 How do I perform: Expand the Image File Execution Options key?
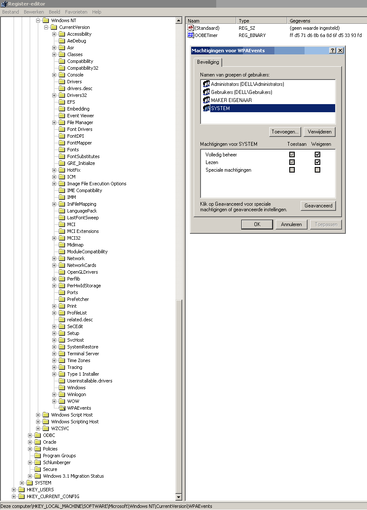point(54,184)
